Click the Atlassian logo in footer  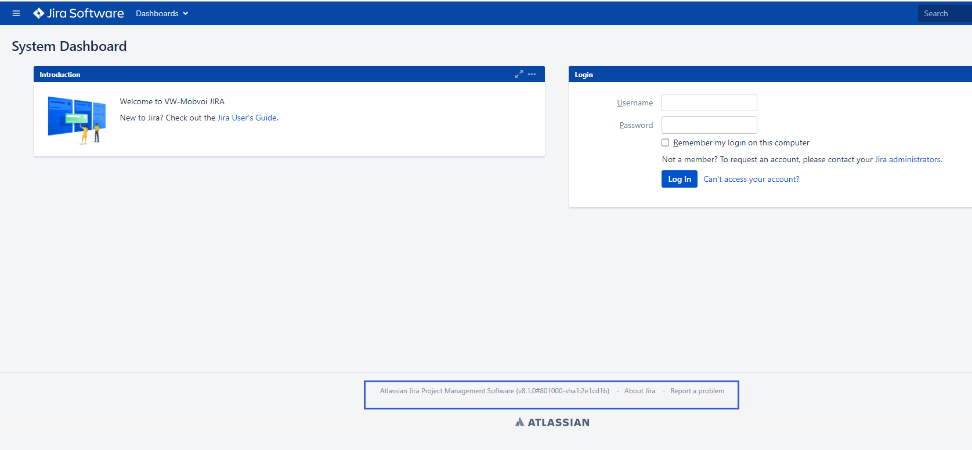click(x=552, y=422)
